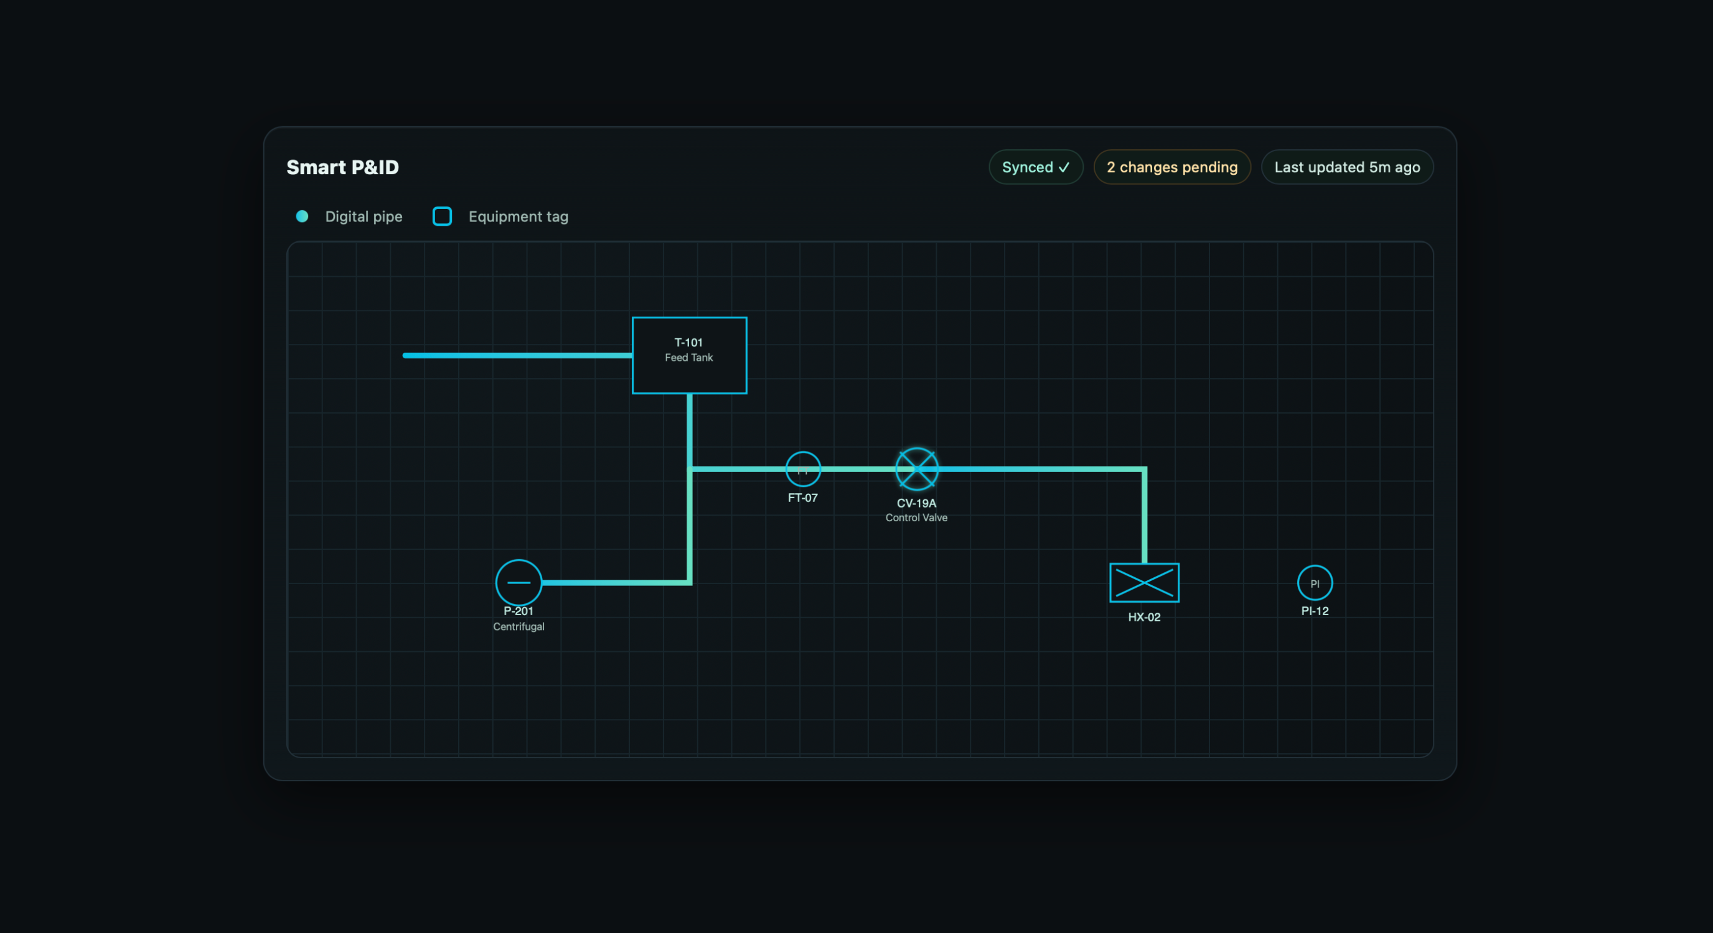The image size is (1713, 933).
Task: Click the CV-19A control valve symbol
Action: (916, 469)
